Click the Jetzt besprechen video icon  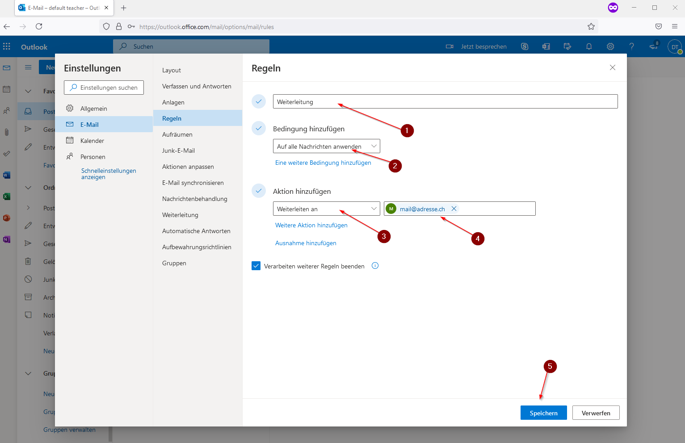pyautogui.click(x=450, y=46)
